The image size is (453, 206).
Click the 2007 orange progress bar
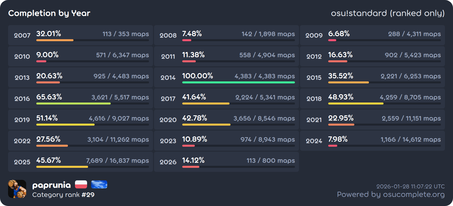click(55, 40)
